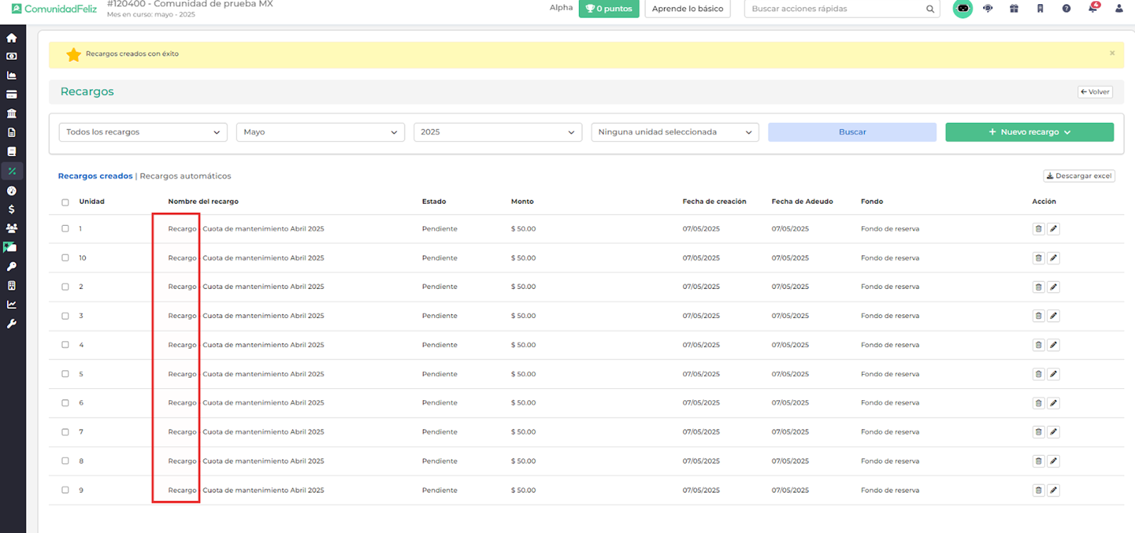This screenshot has height=533, width=1135.
Task: Click the bank building sidebar icon
Action: (11, 113)
